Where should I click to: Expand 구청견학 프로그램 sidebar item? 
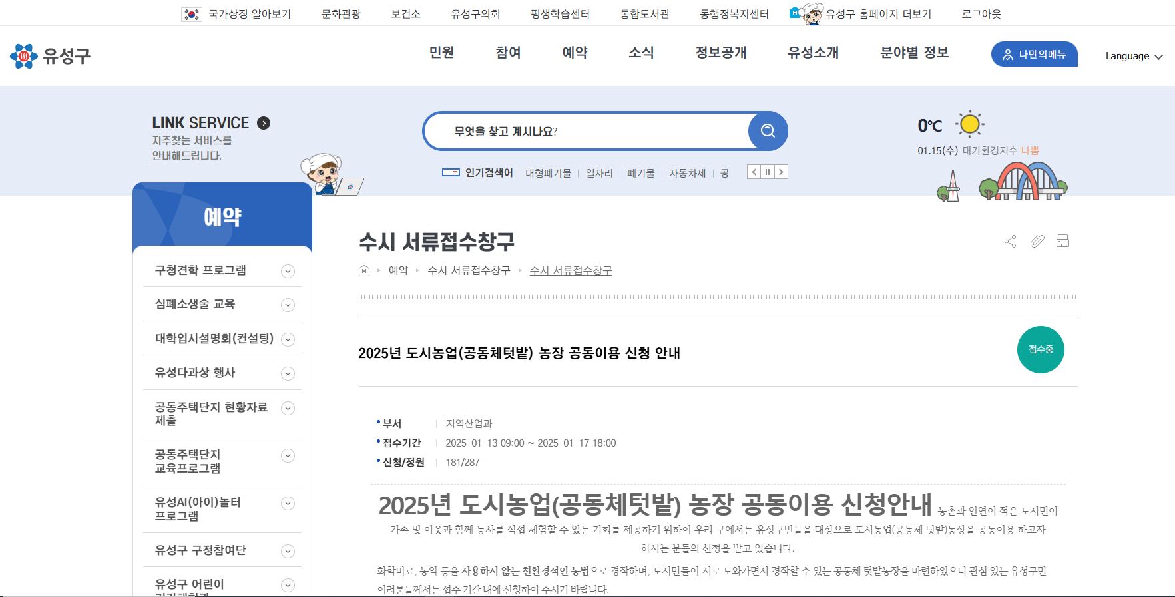288,271
